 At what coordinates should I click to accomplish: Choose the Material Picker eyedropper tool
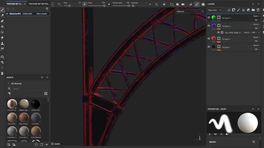click(2, 49)
